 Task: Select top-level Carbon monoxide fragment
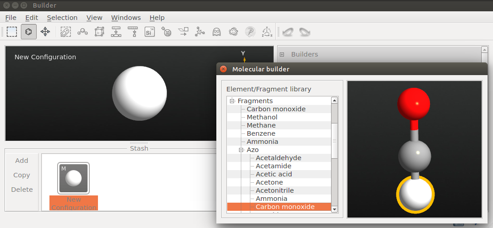[x=276, y=109]
